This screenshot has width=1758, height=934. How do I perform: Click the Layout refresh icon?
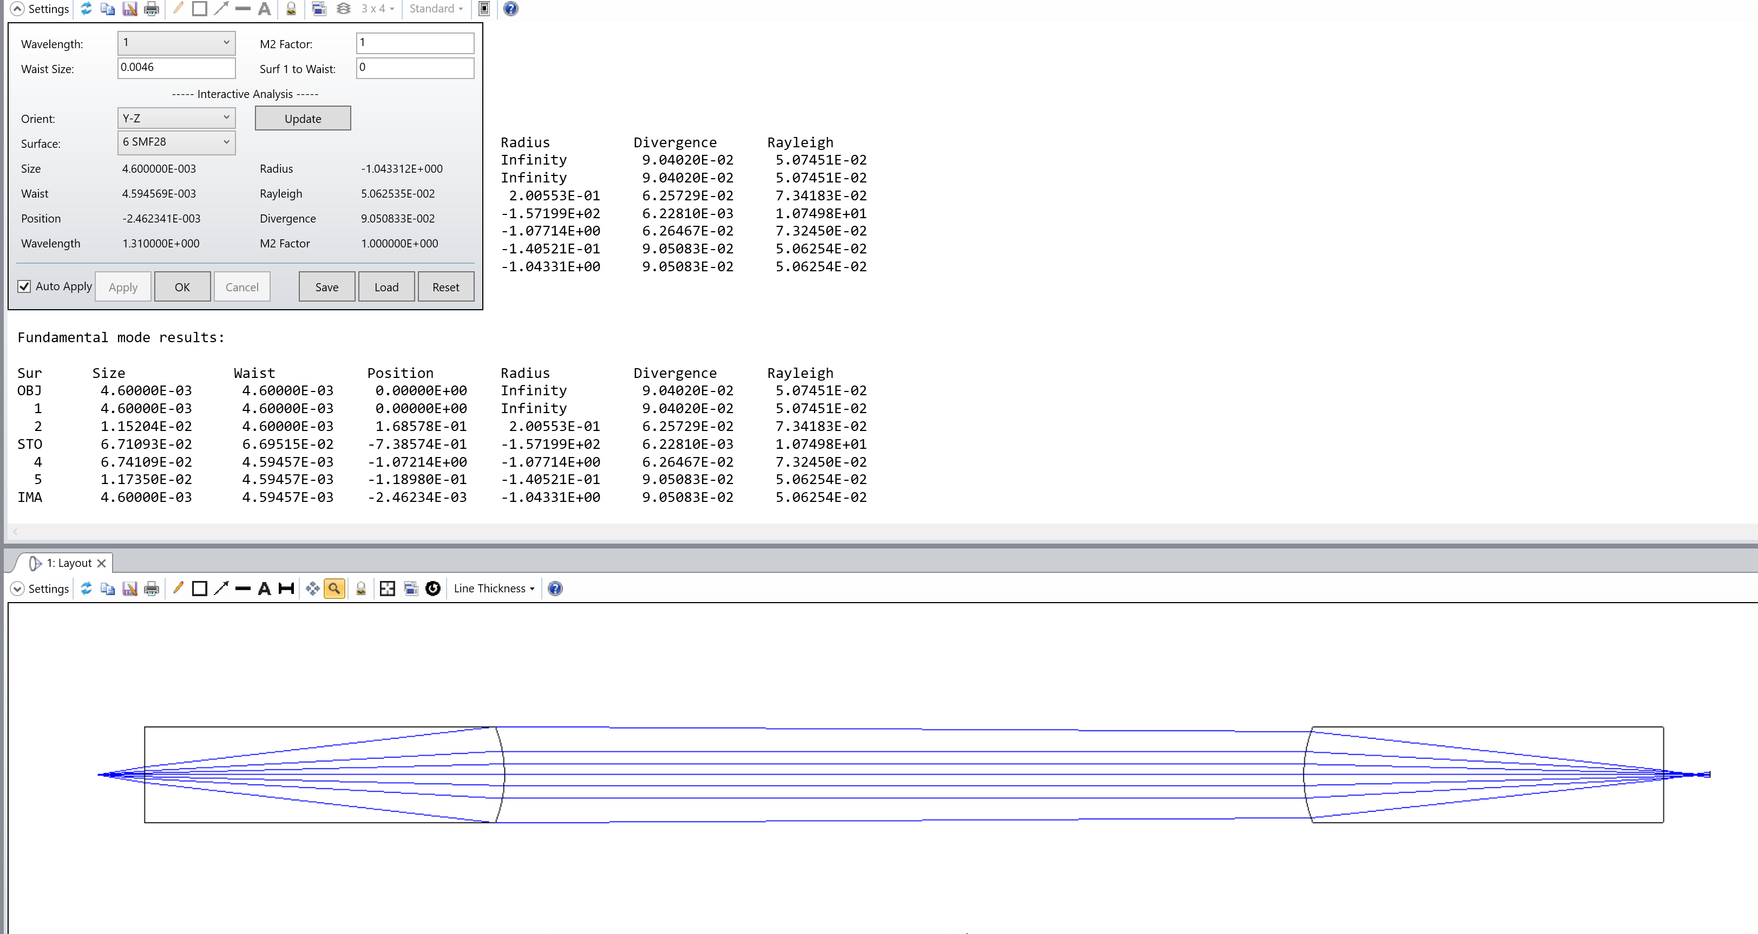point(86,589)
